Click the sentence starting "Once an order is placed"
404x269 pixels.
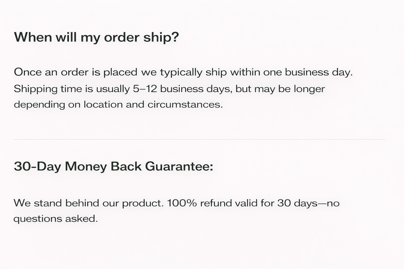click(183, 72)
